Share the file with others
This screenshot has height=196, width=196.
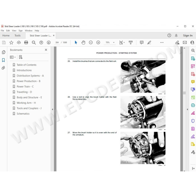point(192,43)
